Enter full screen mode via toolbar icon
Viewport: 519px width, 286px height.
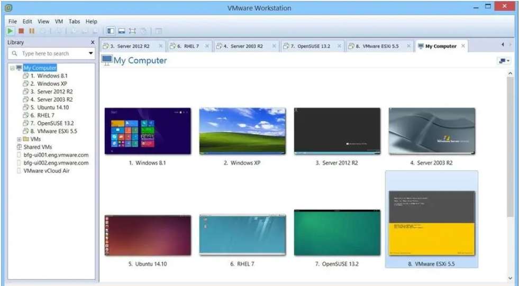click(132, 31)
